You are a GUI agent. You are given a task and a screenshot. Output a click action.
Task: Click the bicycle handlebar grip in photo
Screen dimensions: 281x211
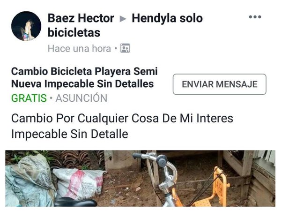138,156
